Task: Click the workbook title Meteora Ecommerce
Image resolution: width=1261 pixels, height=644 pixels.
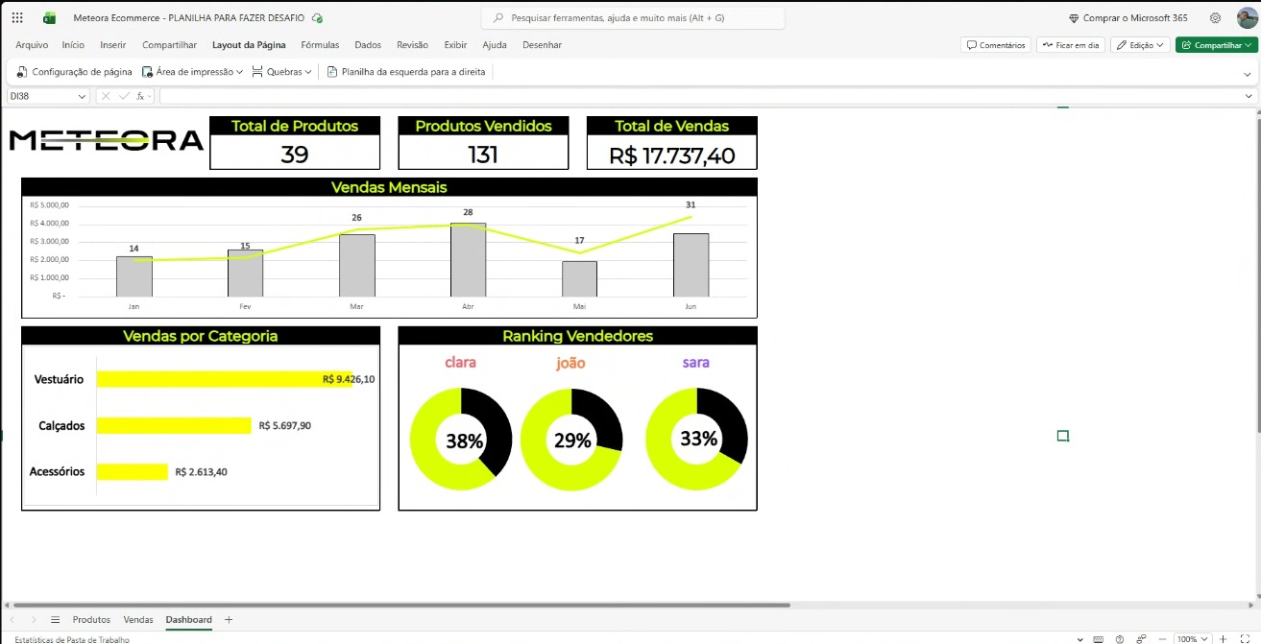Action: pos(188,18)
